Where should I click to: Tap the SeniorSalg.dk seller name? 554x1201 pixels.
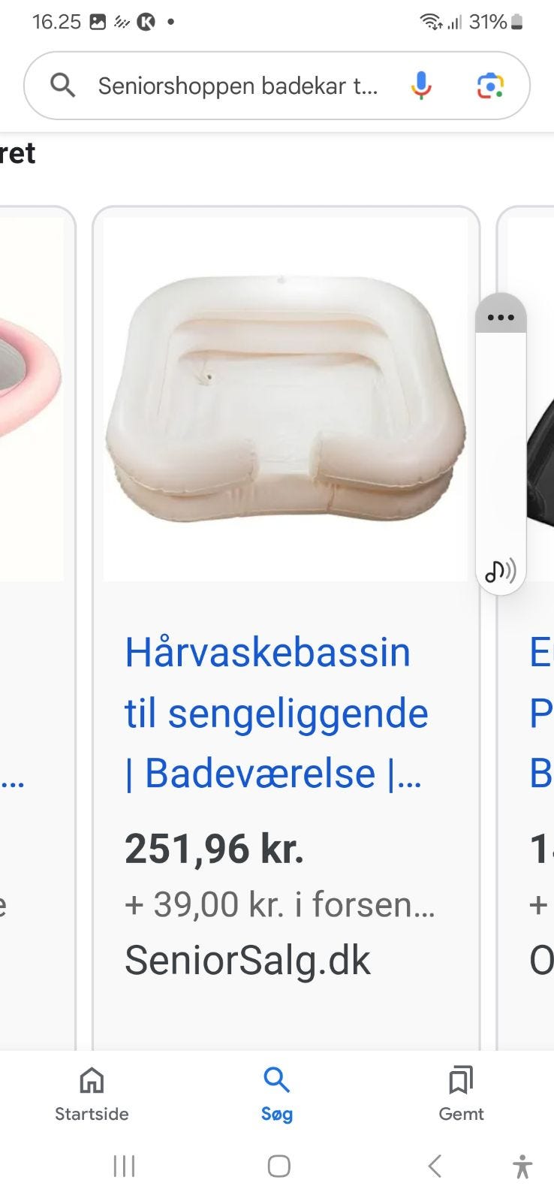248,960
